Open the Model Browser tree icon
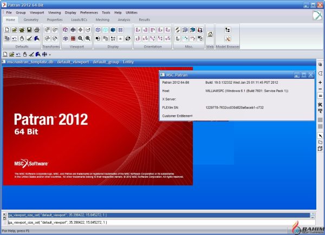The width and height of the screenshot is (325, 235). pyautogui.click(x=227, y=30)
